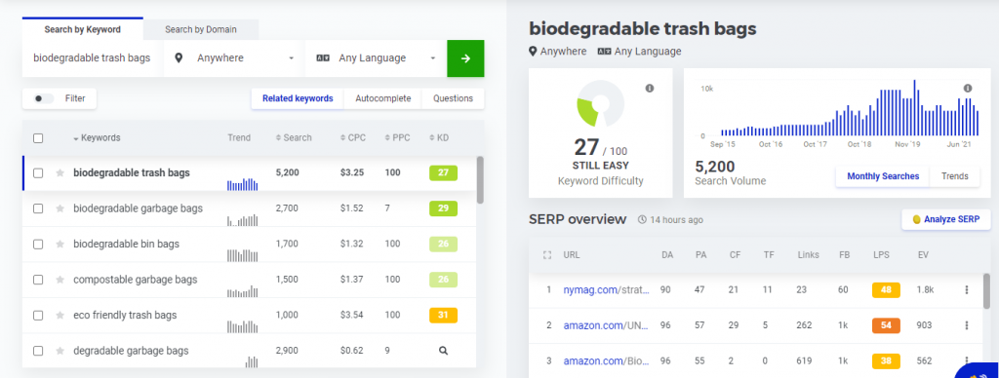Image resolution: width=999 pixels, height=378 pixels.
Task: Sort keywords by Search column
Action: click(x=294, y=138)
